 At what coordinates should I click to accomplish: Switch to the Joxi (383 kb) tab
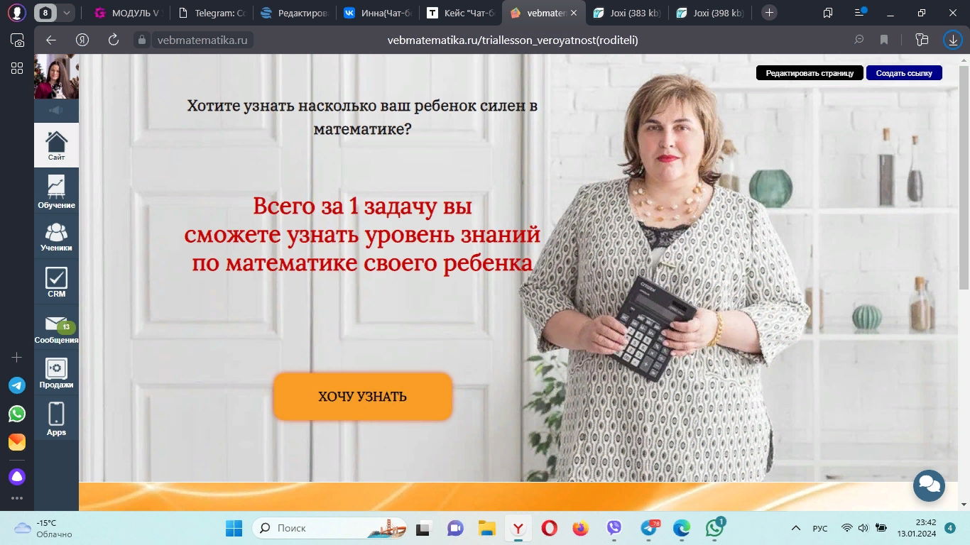(x=627, y=13)
